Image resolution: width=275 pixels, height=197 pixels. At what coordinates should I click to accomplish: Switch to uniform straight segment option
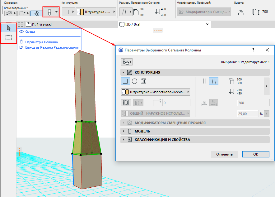204,81
